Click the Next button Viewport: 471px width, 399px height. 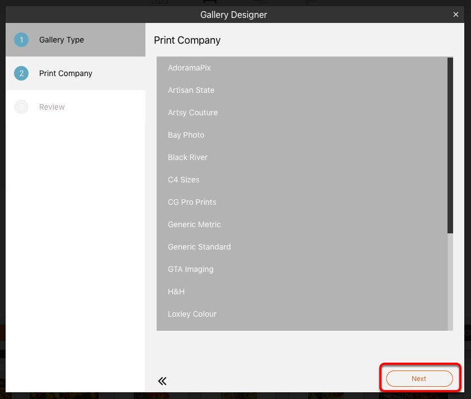pos(420,378)
